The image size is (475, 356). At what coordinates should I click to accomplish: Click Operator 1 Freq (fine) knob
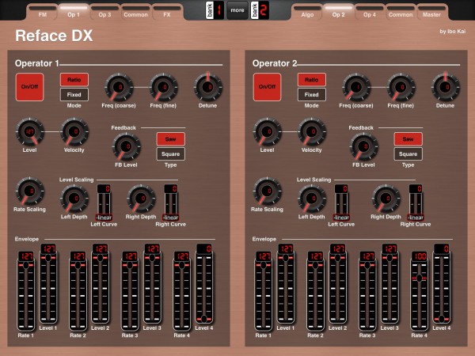pyautogui.click(x=163, y=87)
